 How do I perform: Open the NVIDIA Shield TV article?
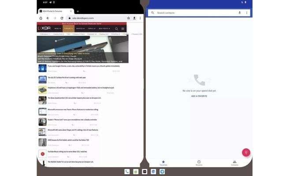tap(70, 162)
